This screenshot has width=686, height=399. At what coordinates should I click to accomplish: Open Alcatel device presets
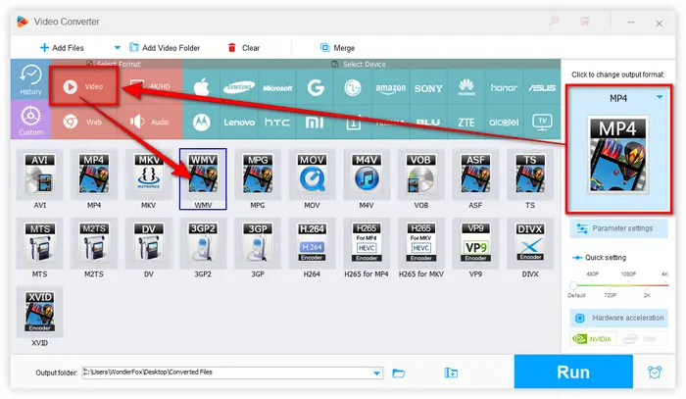click(x=504, y=123)
